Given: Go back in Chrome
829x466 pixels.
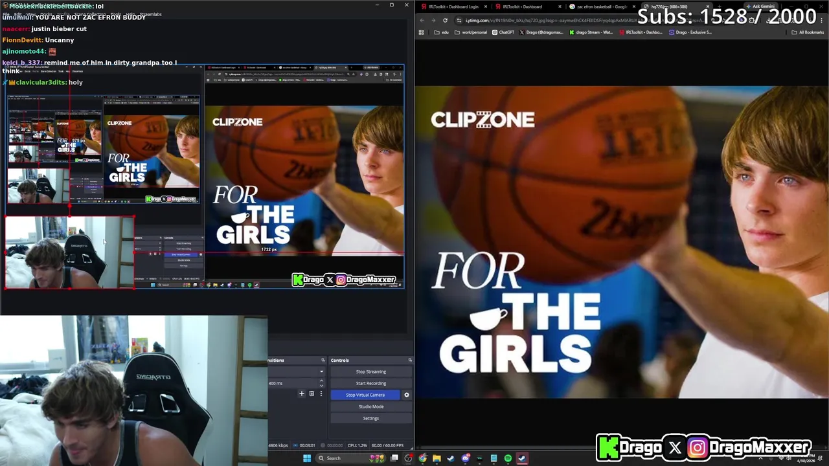Looking at the screenshot, I should [x=422, y=20].
